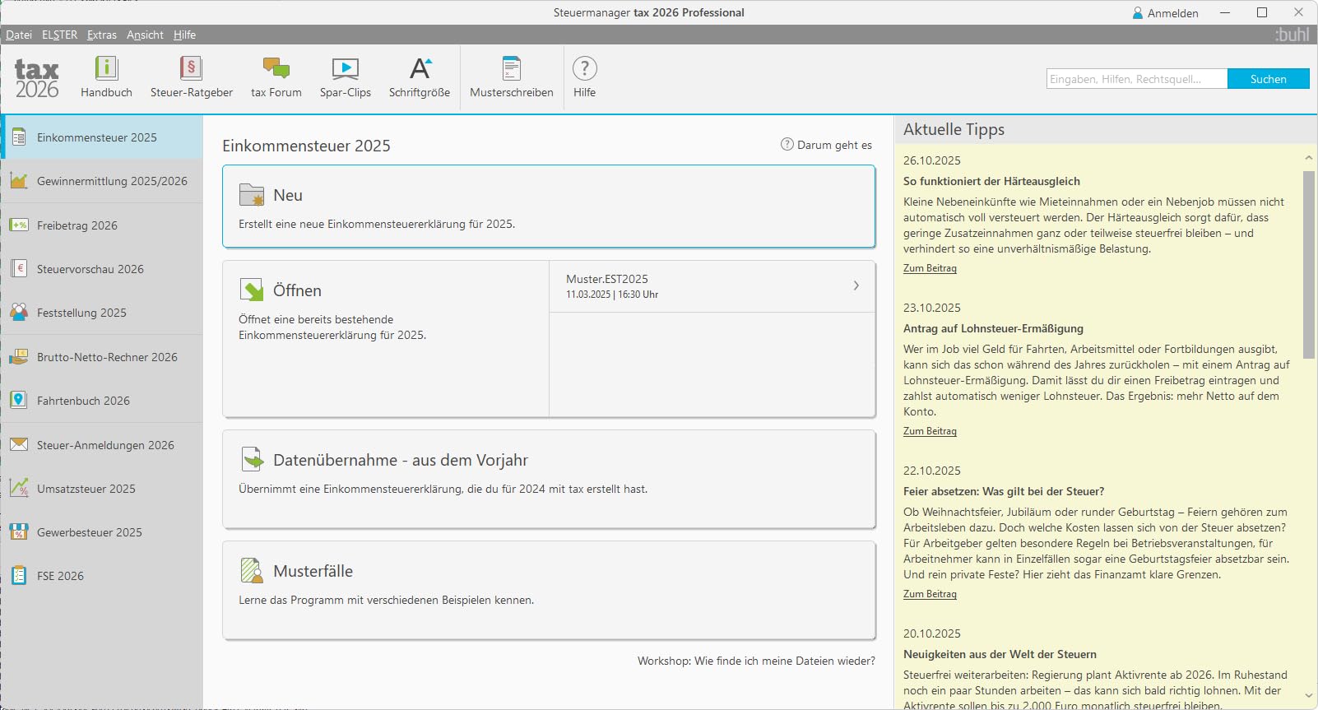Screen dimensions: 1318x710
Task: Click the Steuer-Anmeldungen 2026 envelope icon
Action: 19,444
